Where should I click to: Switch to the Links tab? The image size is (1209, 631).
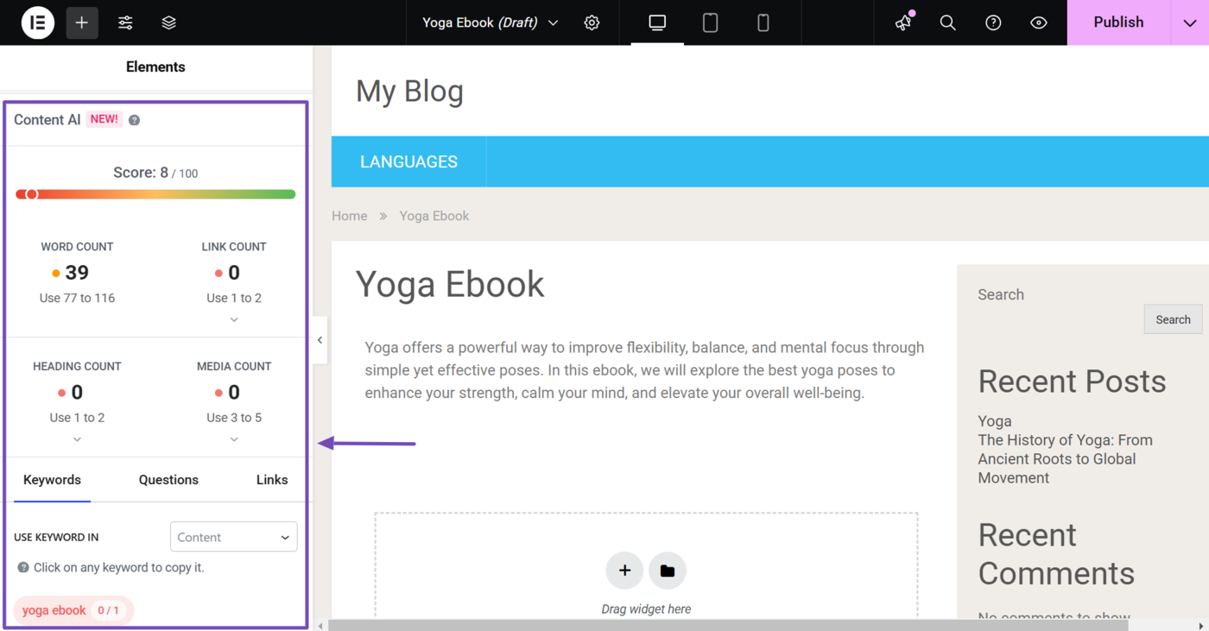(x=272, y=480)
